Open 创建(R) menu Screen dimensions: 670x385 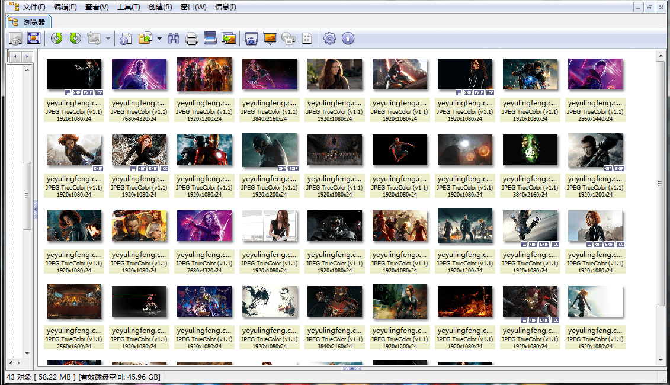(x=160, y=7)
